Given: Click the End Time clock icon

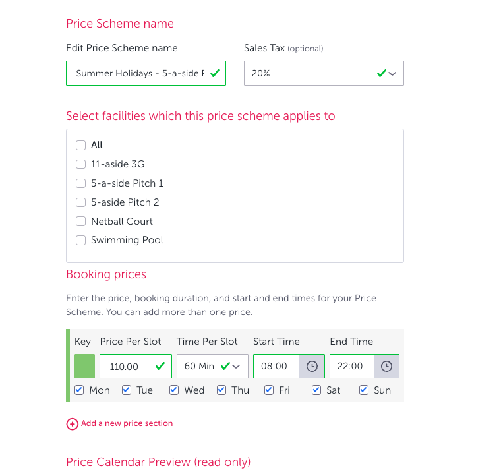Looking at the screenshot, I should coord(386,366).
